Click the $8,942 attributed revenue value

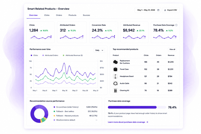click(x=129, y=30)
